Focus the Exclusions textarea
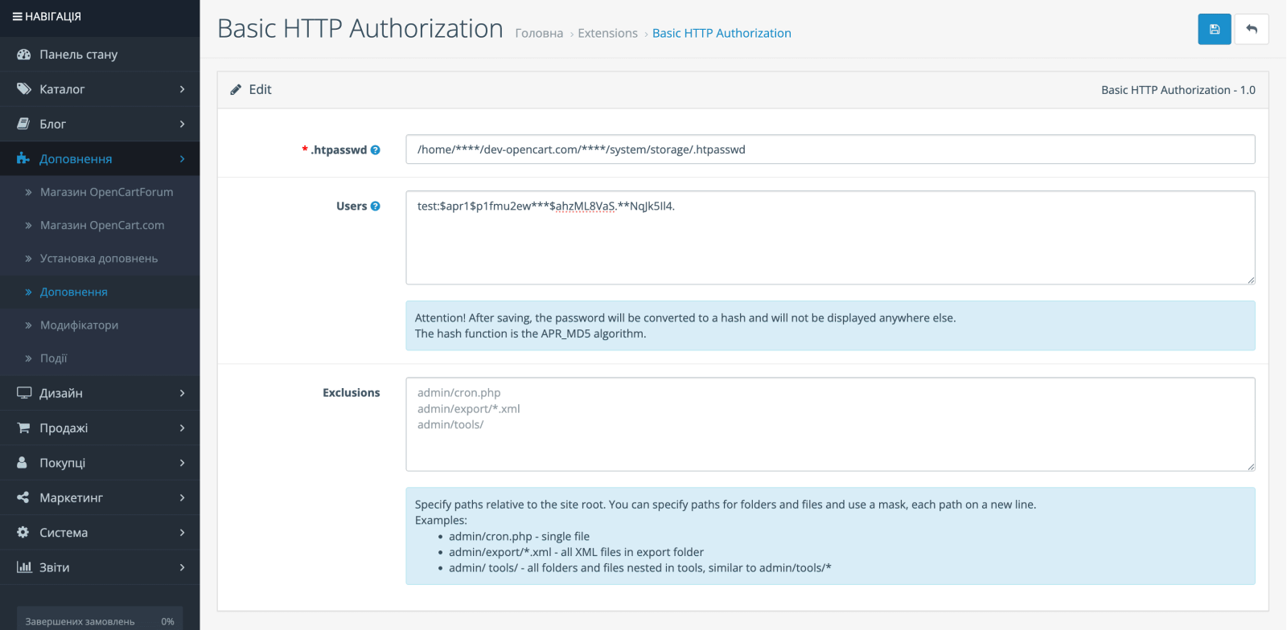The height and width of the screenshot is (630, 1287). (x=830, y=424)
